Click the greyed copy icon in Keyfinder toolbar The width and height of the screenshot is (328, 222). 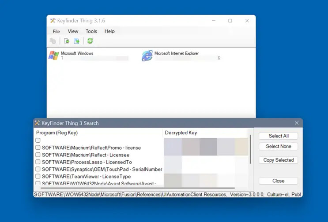tap(53, 41)
